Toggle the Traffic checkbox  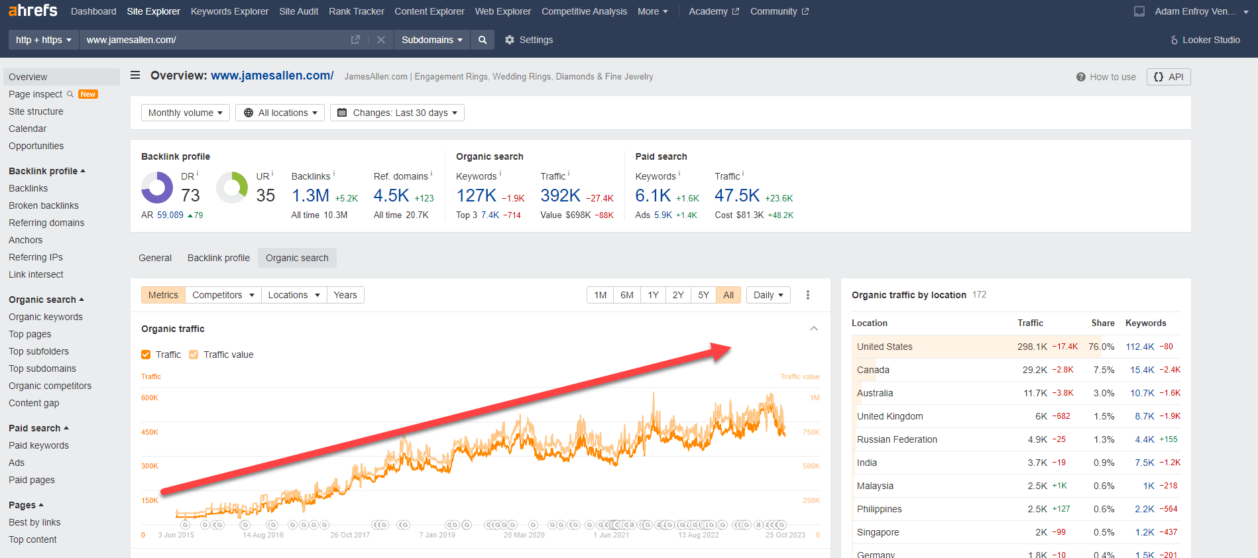click(146, 355)
